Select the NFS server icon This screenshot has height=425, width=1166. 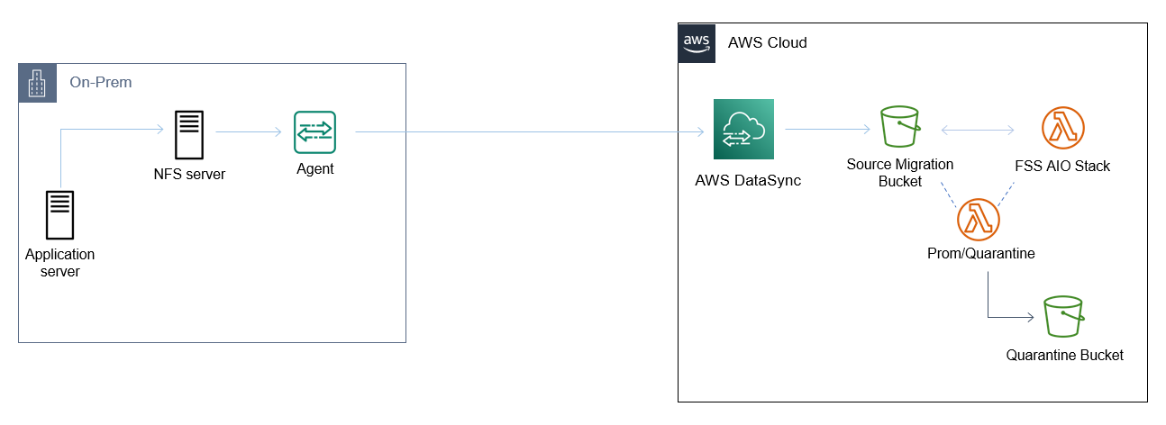pyautogui.click(x=189, y=134)
